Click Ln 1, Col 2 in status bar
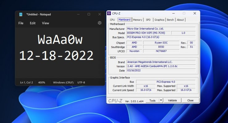Image resolution: width=228 pixels, height=123 pixels. coord(27,82)
